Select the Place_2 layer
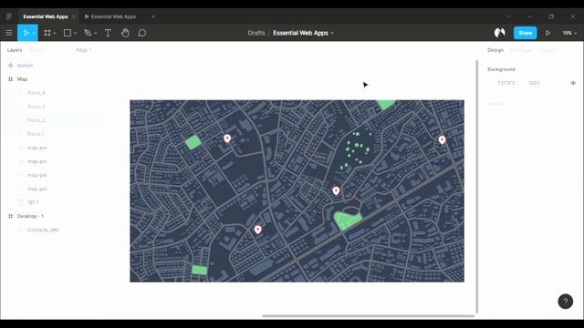Viewport: 584px width, 328px height. tap(36, 120)
